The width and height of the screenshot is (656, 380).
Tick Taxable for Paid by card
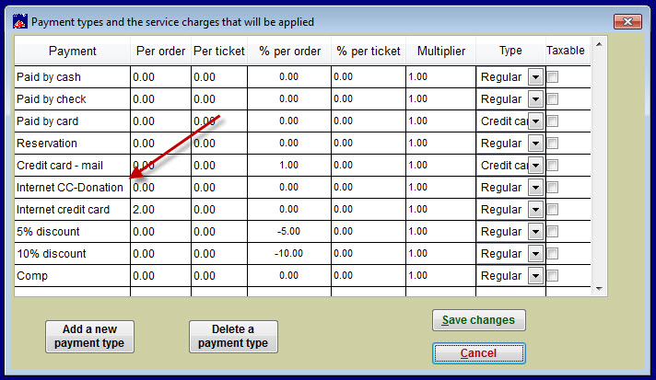pyautogui.click(x=553, y=121)
